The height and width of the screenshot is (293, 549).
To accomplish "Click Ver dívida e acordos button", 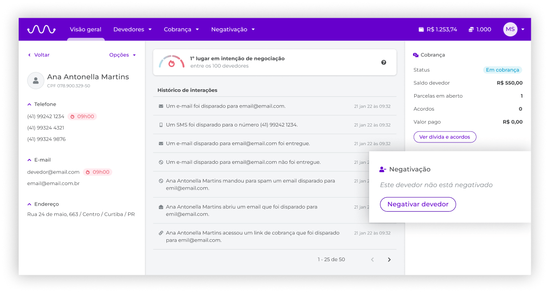I will point(444,137).
